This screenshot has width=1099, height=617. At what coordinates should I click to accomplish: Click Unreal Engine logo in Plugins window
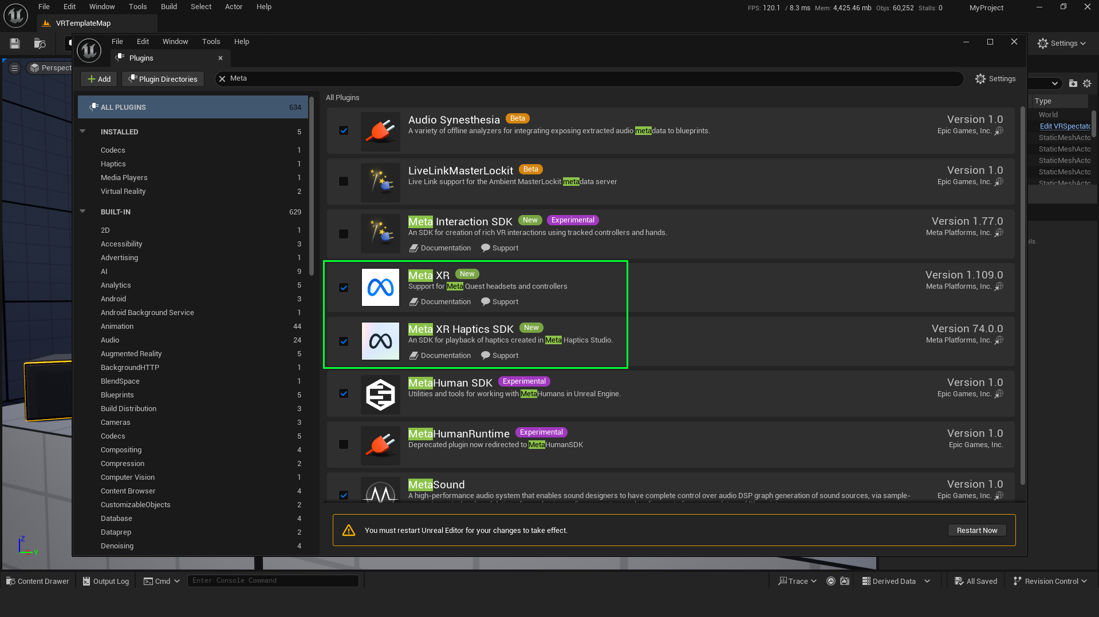[89, 50]
